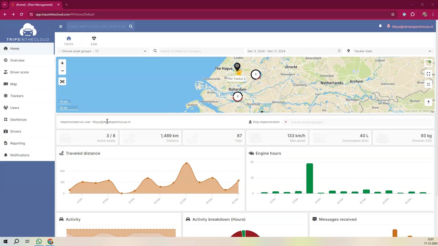Screen dimensions: 438x246
Task: Select the Home tab above the map
Action: coord(69,41)
